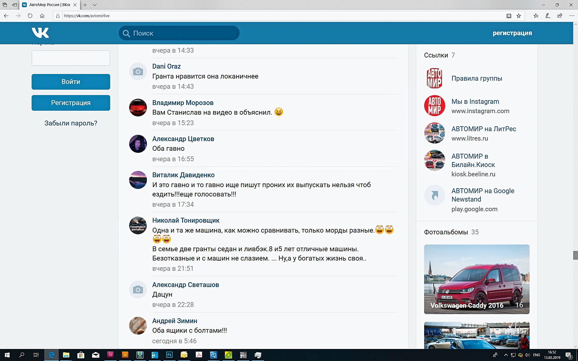The height and width of the screenshot is (361, 578).
Task: Add page to favorites star icon
Action: (519, 16)
